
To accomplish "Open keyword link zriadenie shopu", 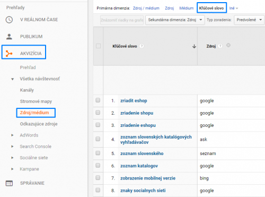I will coord(137,113).
